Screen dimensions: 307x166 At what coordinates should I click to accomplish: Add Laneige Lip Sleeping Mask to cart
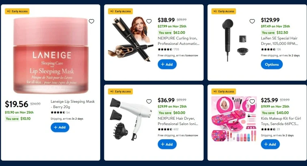(x=60, y=127)
